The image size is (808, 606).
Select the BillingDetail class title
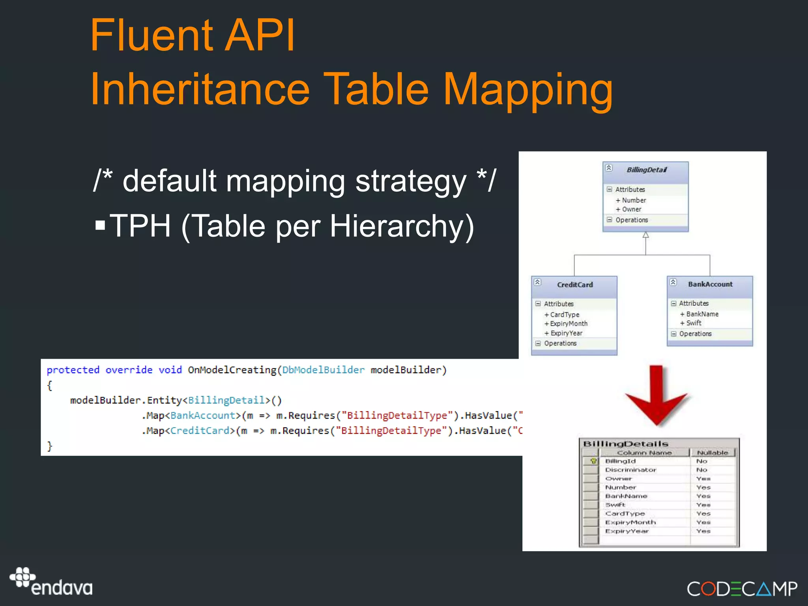tap(647, 170)
